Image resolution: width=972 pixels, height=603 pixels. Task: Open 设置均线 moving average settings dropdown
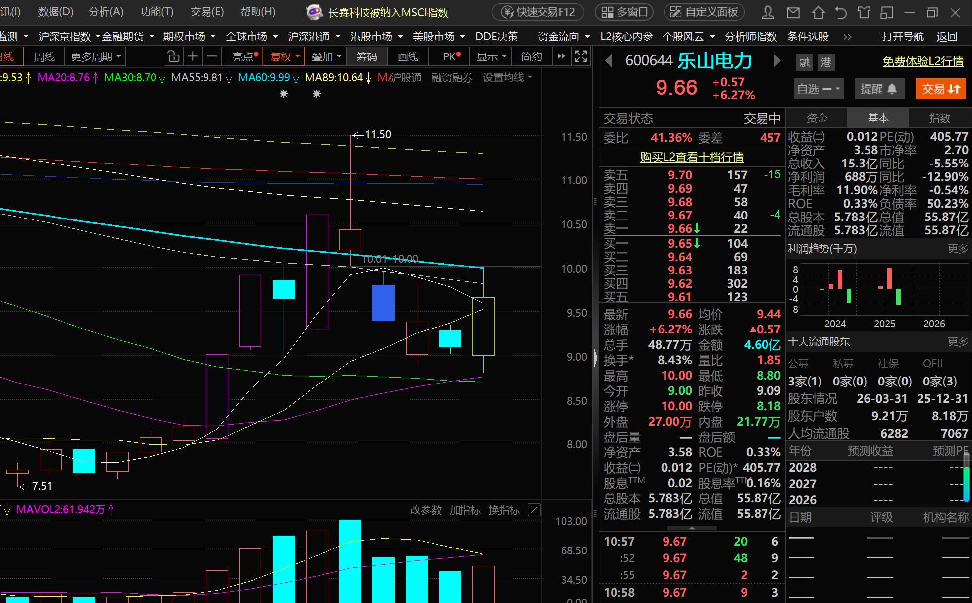(508, 78)
